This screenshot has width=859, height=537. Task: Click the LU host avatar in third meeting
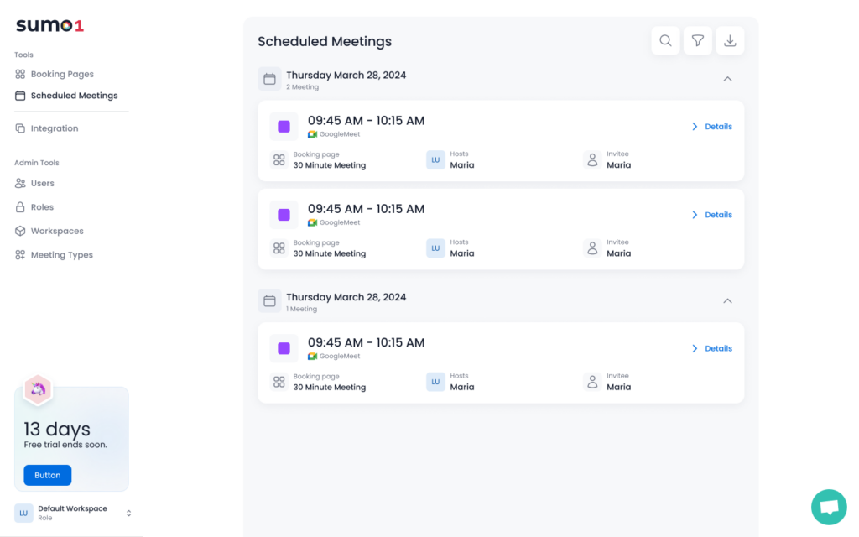(435, 382)
